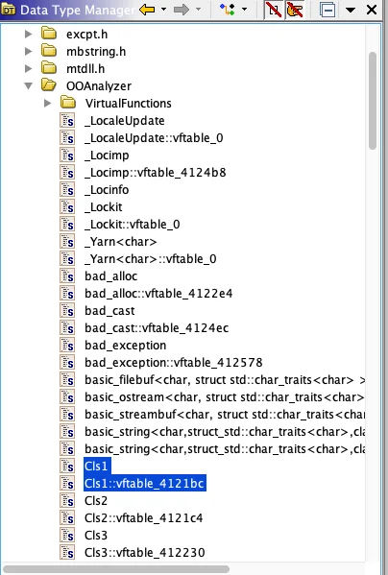Screen dimensions: 388x575
Task: Select _Lockit::vftable_0 entry
Action: point(132,224)
